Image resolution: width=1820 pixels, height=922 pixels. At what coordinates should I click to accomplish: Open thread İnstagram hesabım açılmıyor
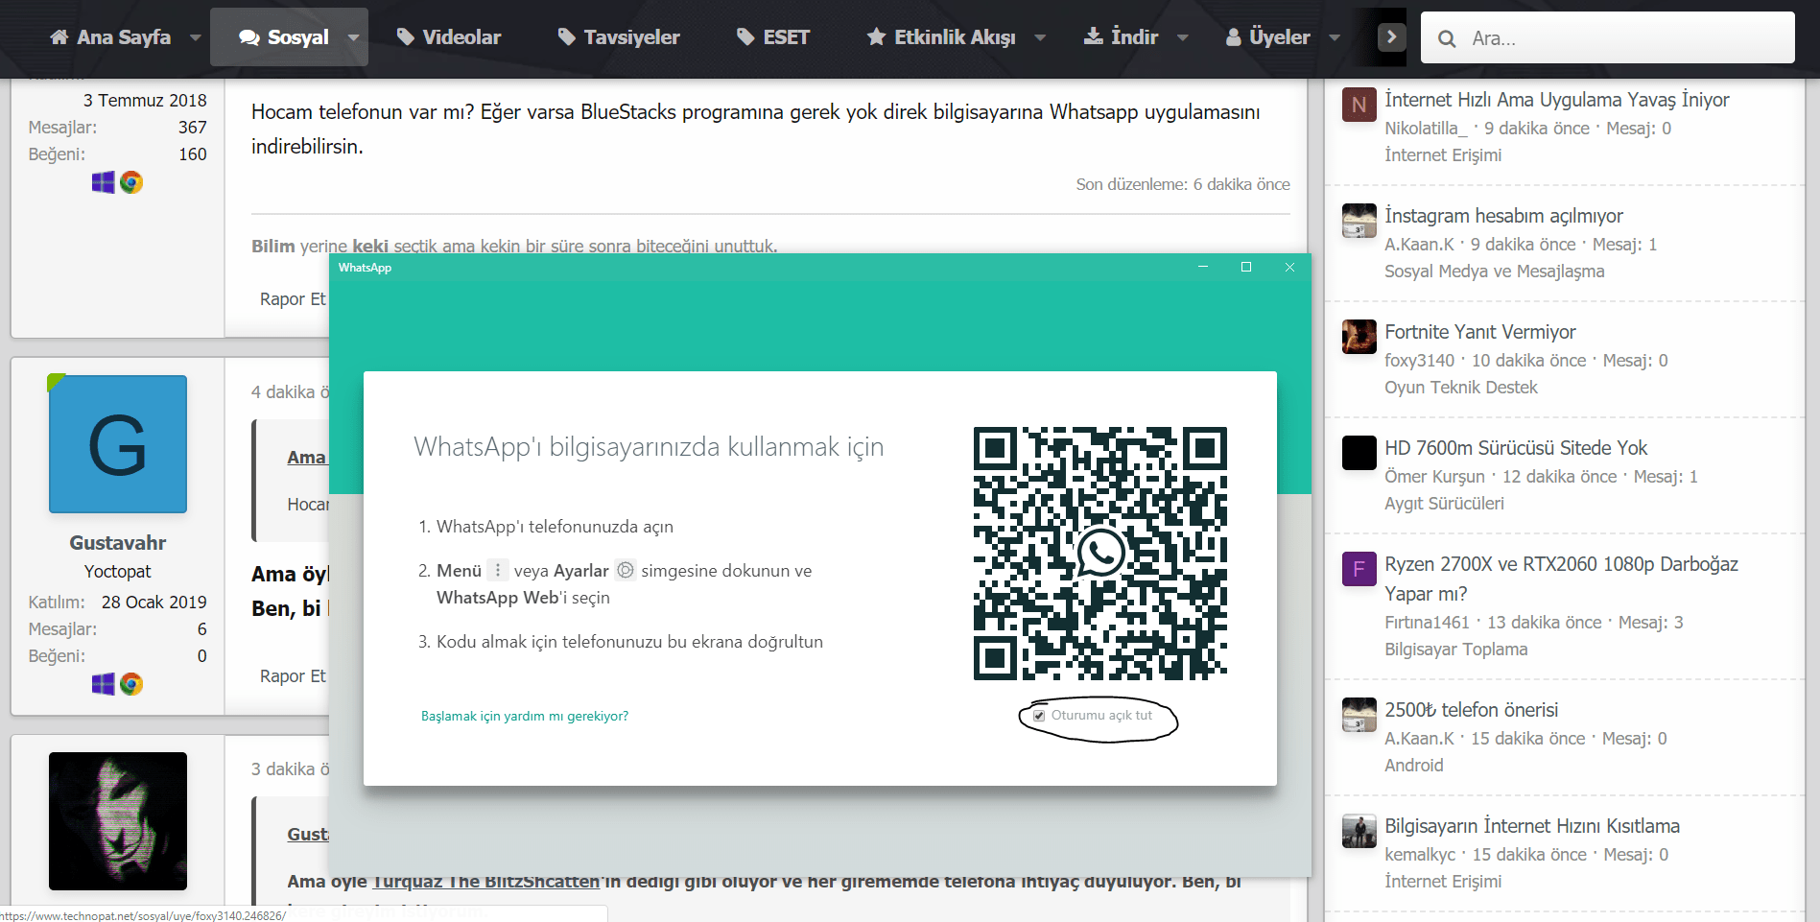[x=1503, y=216]
